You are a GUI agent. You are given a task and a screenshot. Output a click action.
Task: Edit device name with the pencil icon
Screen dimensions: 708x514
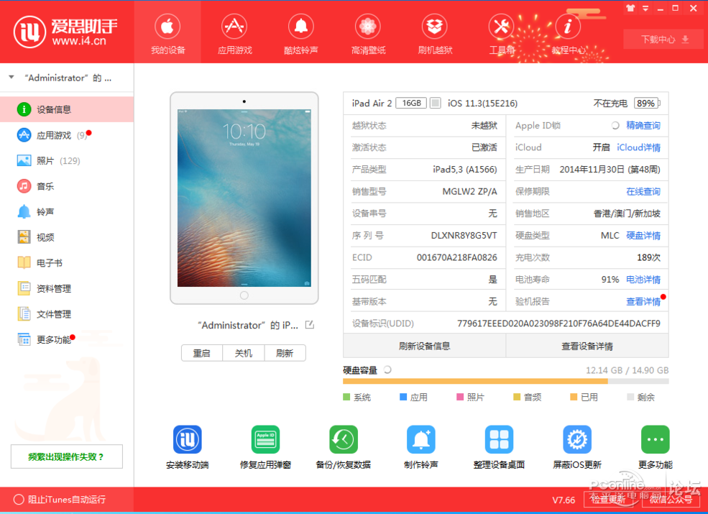310,325
